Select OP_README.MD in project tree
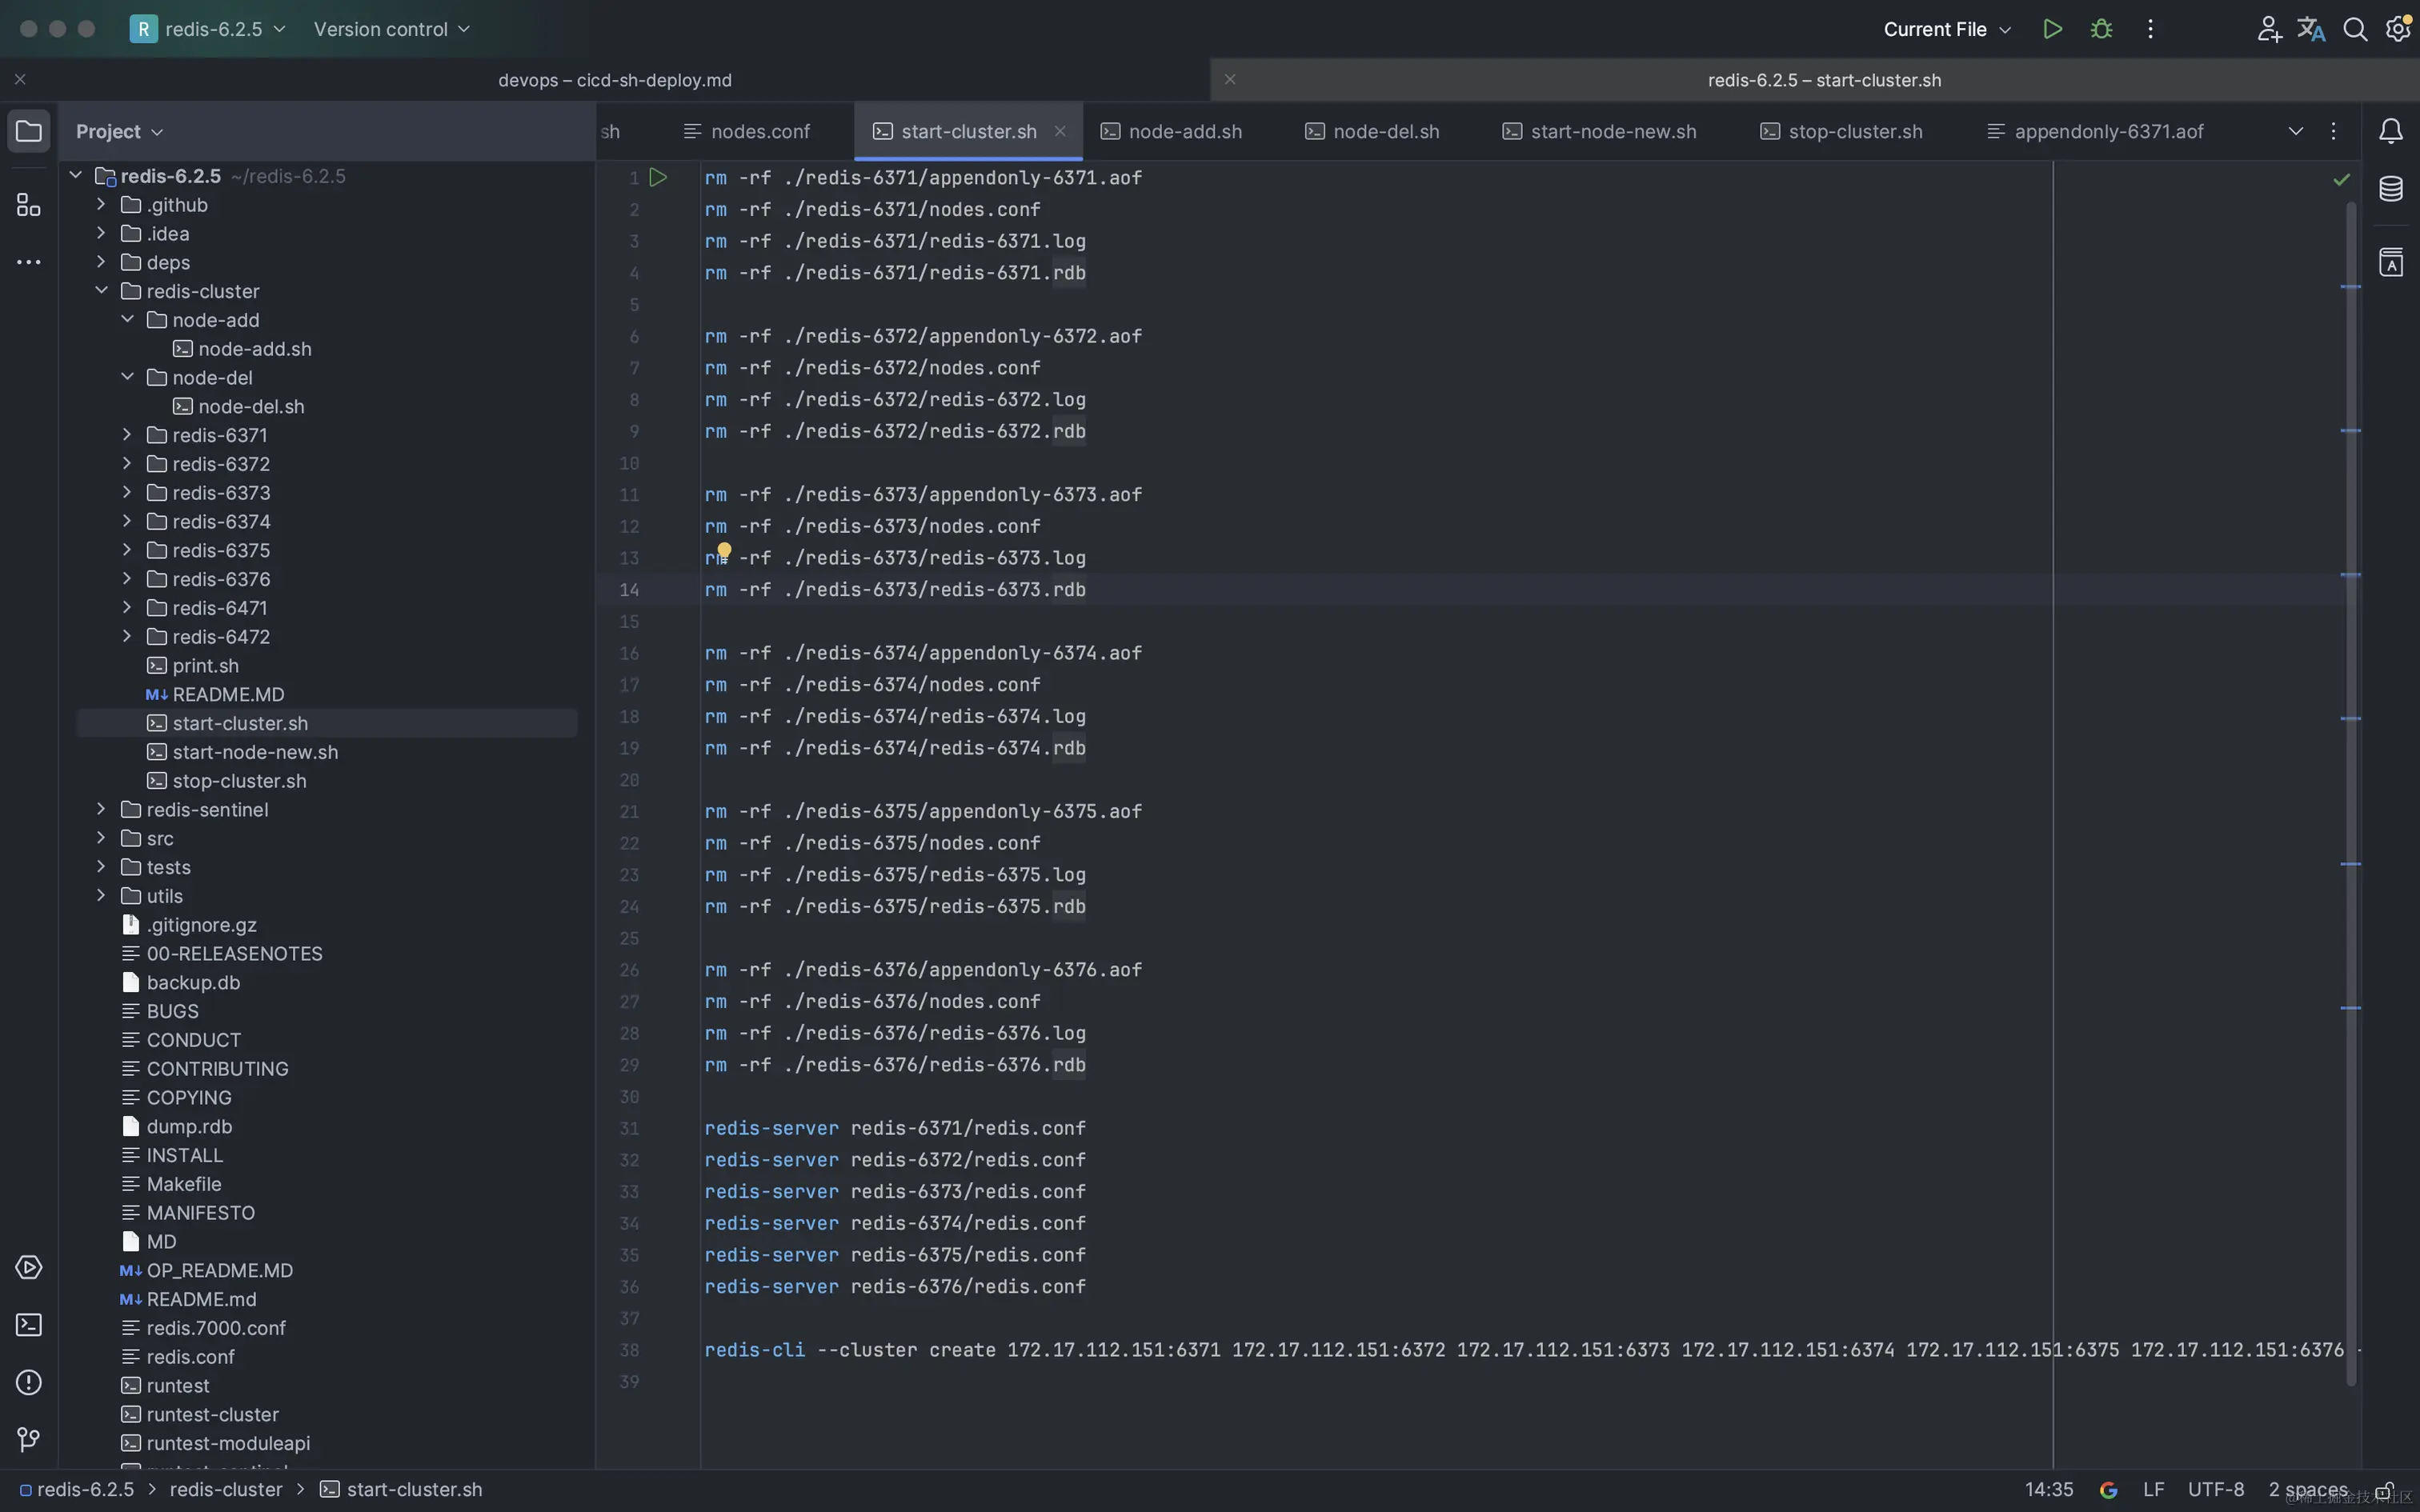 [x=219, y=1270]
